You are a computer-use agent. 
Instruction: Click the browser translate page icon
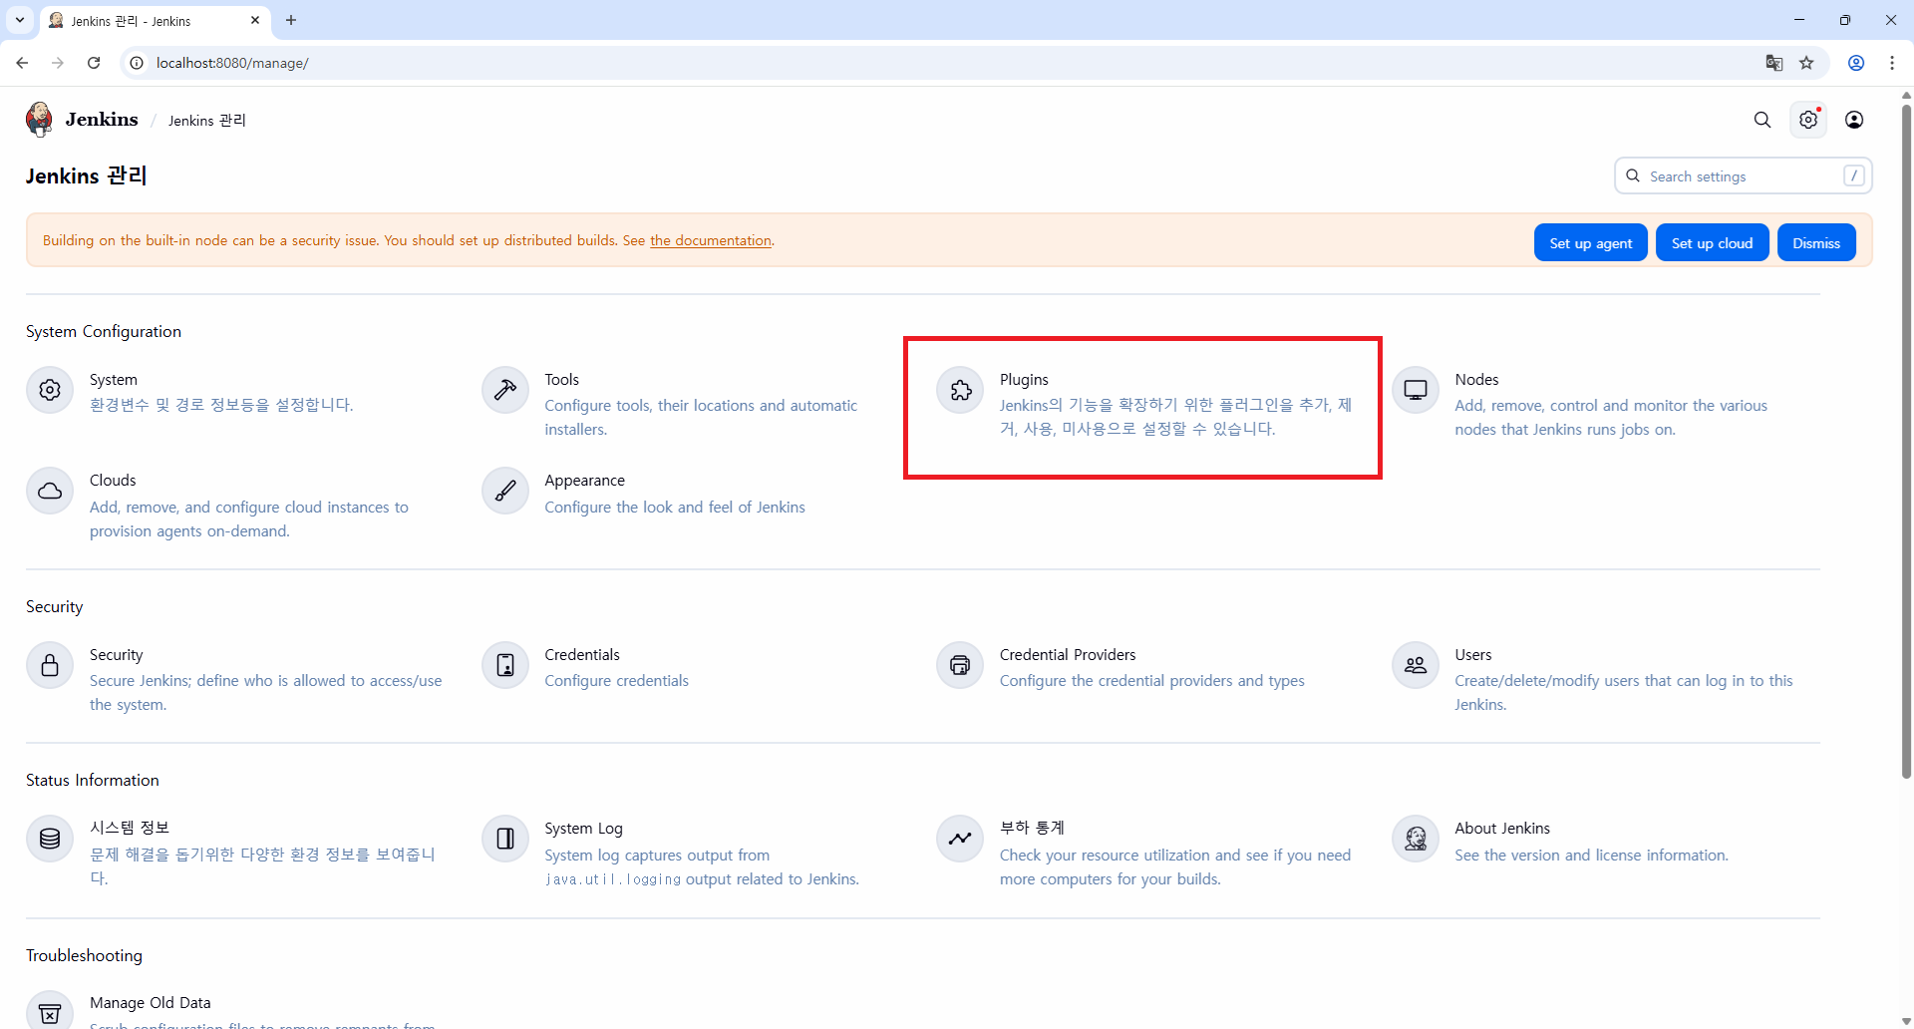pyautogui.click(x=1774, y=63)
